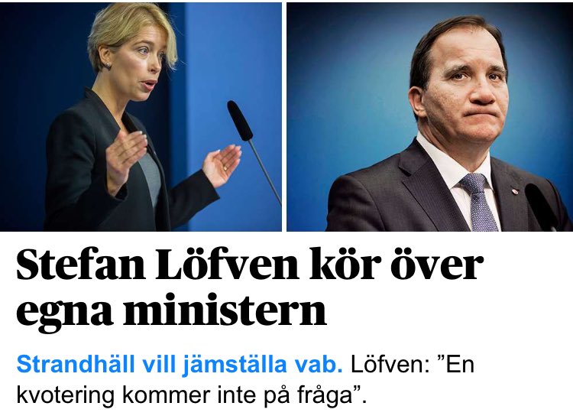This screenshot has width=573, height=419.
Task: Click the small pin on the man's lapel
Action: click(x=514, y=191)
